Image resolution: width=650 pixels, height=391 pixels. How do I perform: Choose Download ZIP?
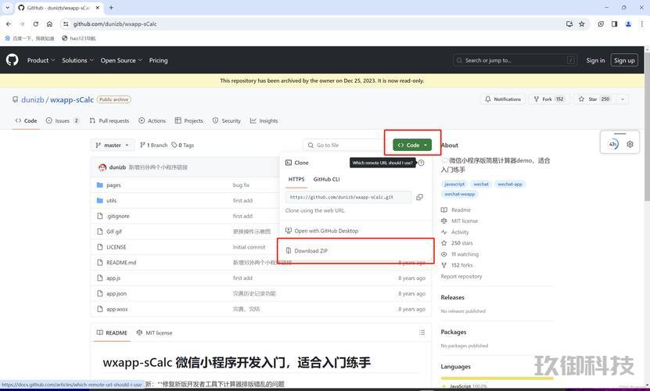point(311,251)
